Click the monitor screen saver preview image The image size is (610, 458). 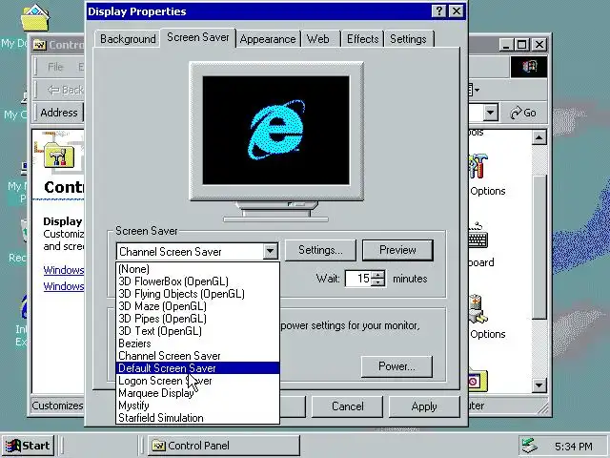point(276,130)
